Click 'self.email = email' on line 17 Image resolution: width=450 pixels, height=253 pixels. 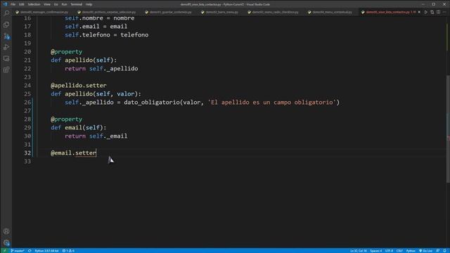96,27
